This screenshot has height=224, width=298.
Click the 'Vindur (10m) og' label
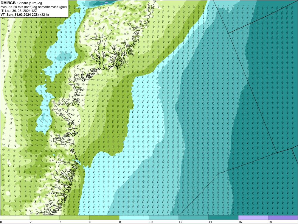[x=31, y=3]
